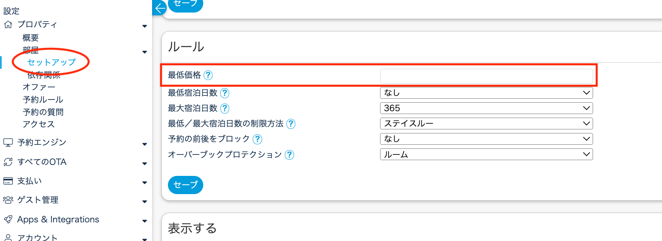Open the 予約の質問 sidebar link
Screen dimensions: 662x241
43,112
